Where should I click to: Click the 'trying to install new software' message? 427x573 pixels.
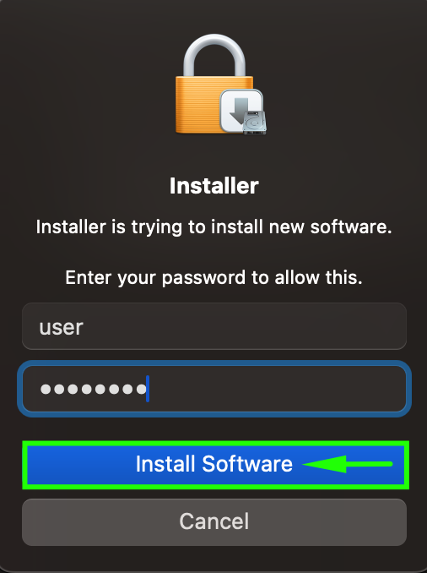(x=214, y=227)
